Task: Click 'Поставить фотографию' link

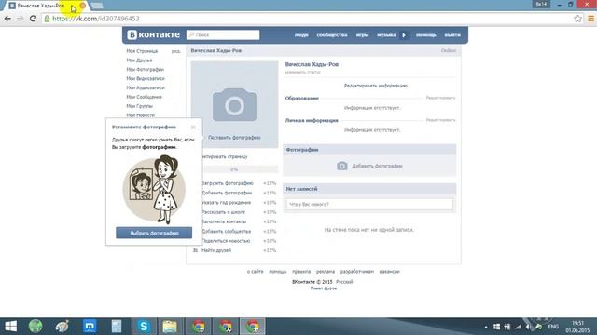Action: [234, 137]
